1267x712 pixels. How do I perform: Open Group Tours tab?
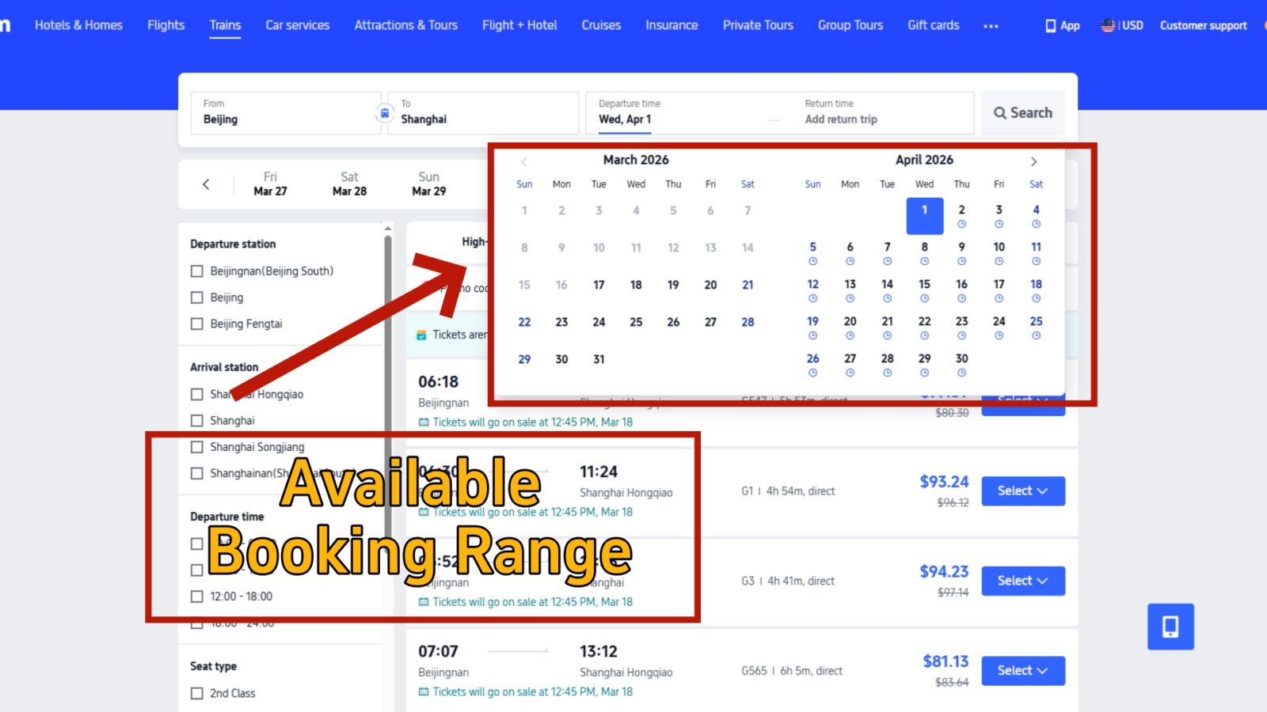pos(850,25)
